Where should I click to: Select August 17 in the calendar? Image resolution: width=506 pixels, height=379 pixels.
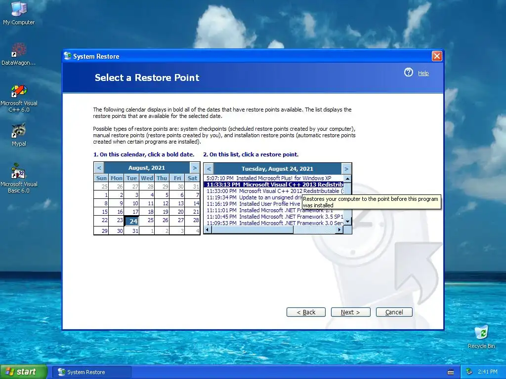[x=131, y=212]
